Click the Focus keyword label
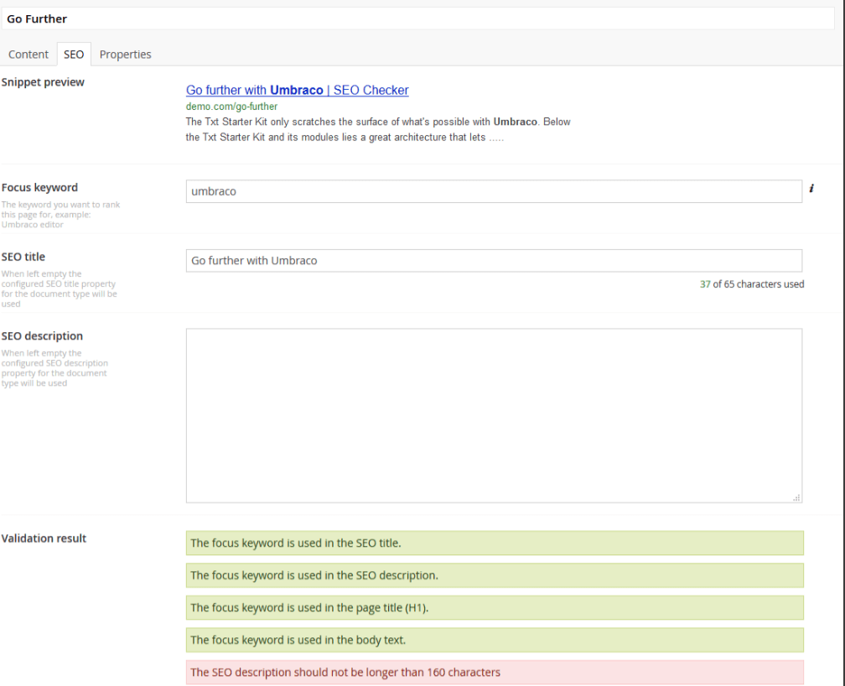Screen dimensions: 845x686 click(39, 187)
